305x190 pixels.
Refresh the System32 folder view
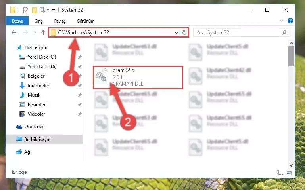point(184,32)
